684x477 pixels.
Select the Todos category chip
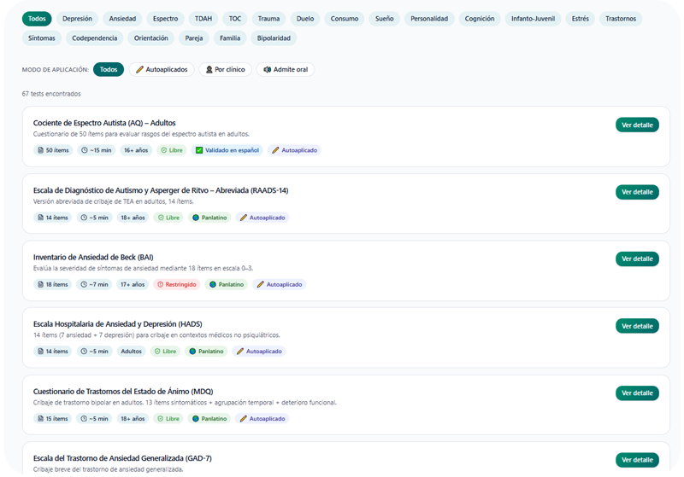pyautogui.click(x=37, y=19)
